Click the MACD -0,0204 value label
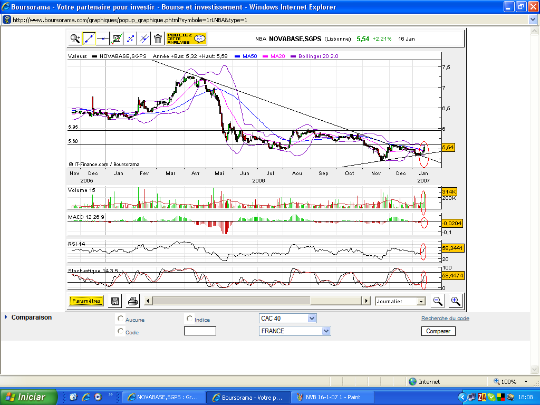The height and width of the screenshot is (405, 540). point(452,223)
